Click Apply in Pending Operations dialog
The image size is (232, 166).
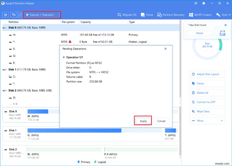pos(143,121)
